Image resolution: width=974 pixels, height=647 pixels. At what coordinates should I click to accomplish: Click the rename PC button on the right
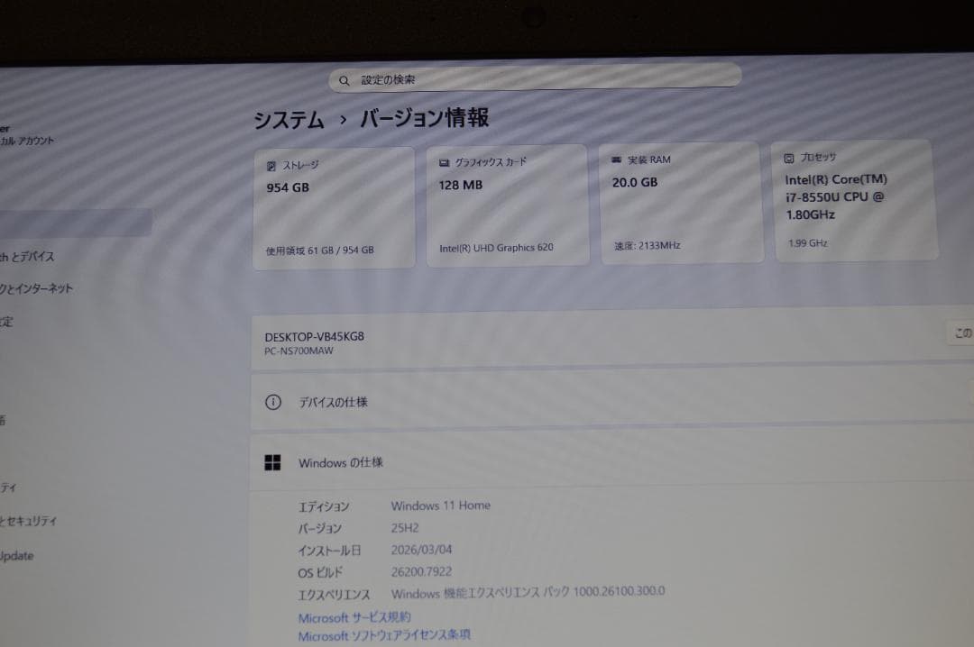pos(961,333)
